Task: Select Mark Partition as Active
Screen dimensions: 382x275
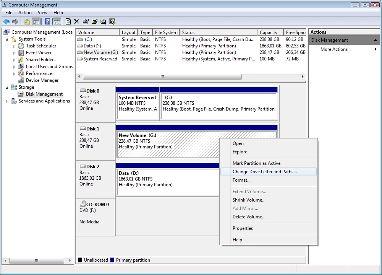Action: (268, 163)
